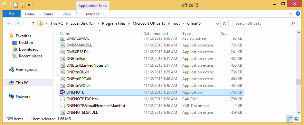Click the root breadcrumb
Image resolution: width=304 pixels, height=125 pixels.
[x=176, y=23]
